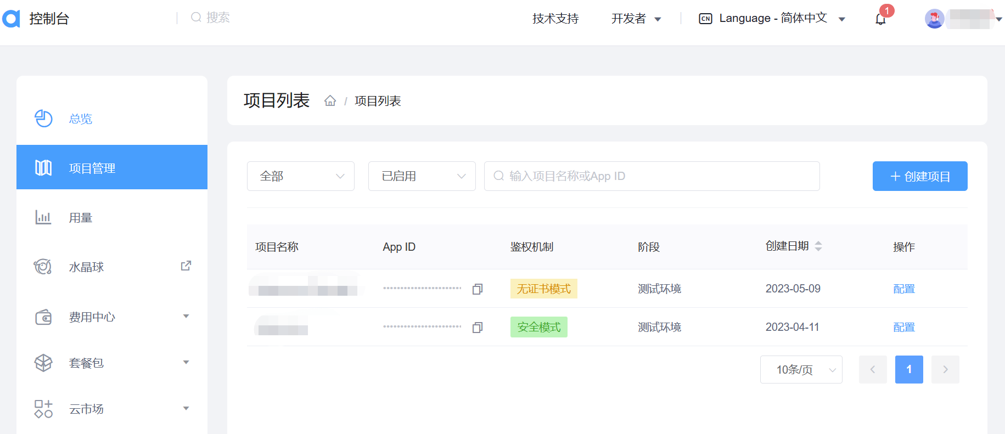Click the 项目管理 map icon
This screenshot has height=434, width=1005.
(x=43, y=168)
